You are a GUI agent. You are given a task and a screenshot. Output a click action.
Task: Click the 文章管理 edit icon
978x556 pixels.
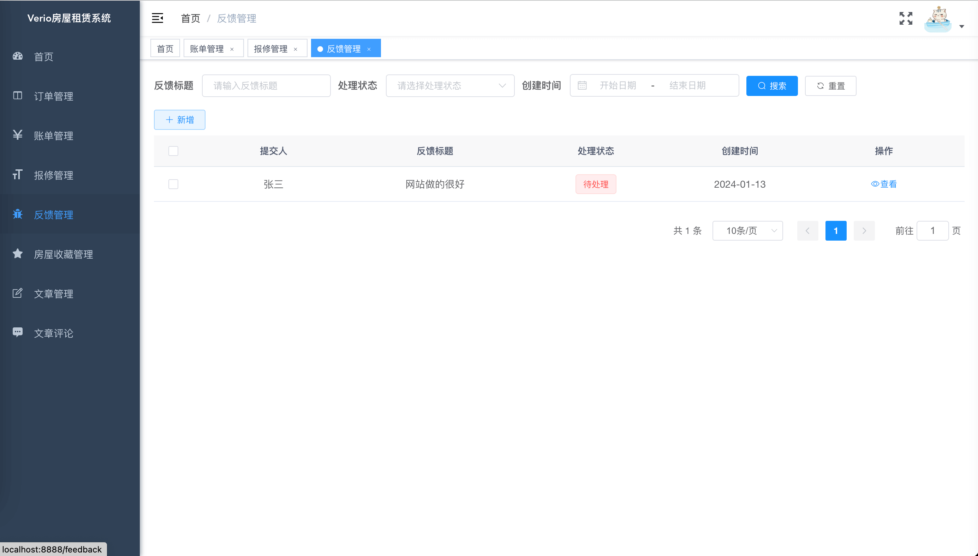(x=18, y=293)
